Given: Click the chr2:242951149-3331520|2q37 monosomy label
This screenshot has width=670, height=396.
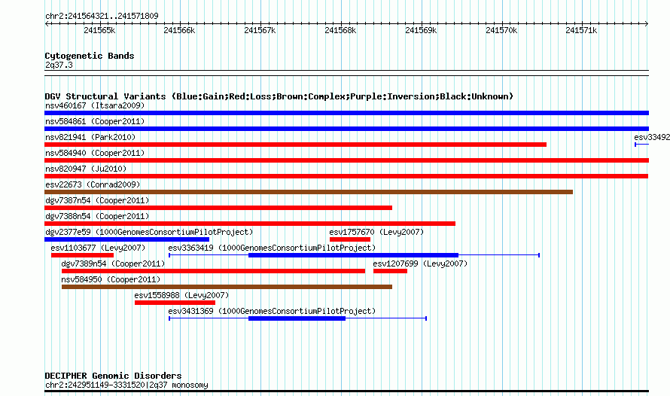Looking at the screenshot, I should [126, 385].
